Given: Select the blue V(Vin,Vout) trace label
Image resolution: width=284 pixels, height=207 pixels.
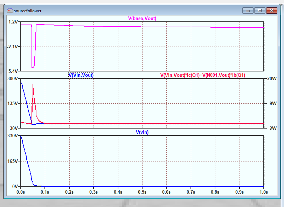Looking at the screenshot, I should point(81,75).
